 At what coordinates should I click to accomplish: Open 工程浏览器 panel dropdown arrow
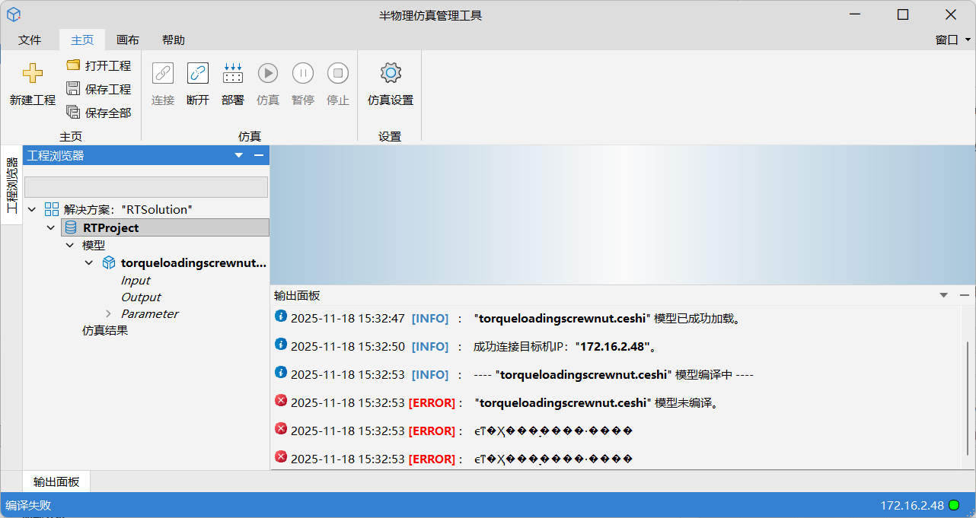239,155
